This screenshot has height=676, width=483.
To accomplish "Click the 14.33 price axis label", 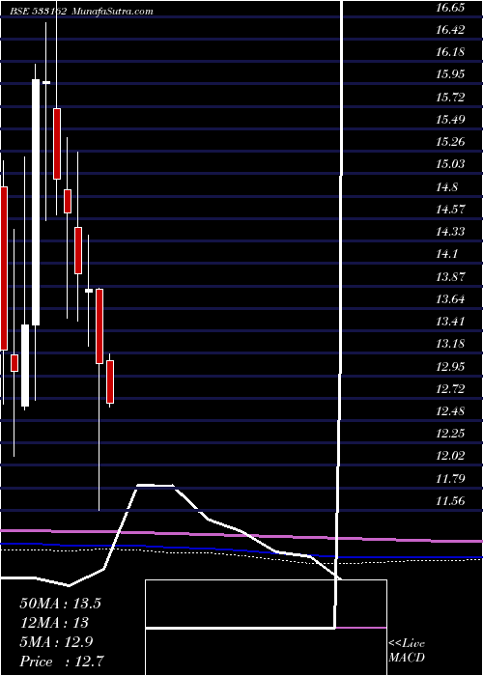I will point(450,232).
